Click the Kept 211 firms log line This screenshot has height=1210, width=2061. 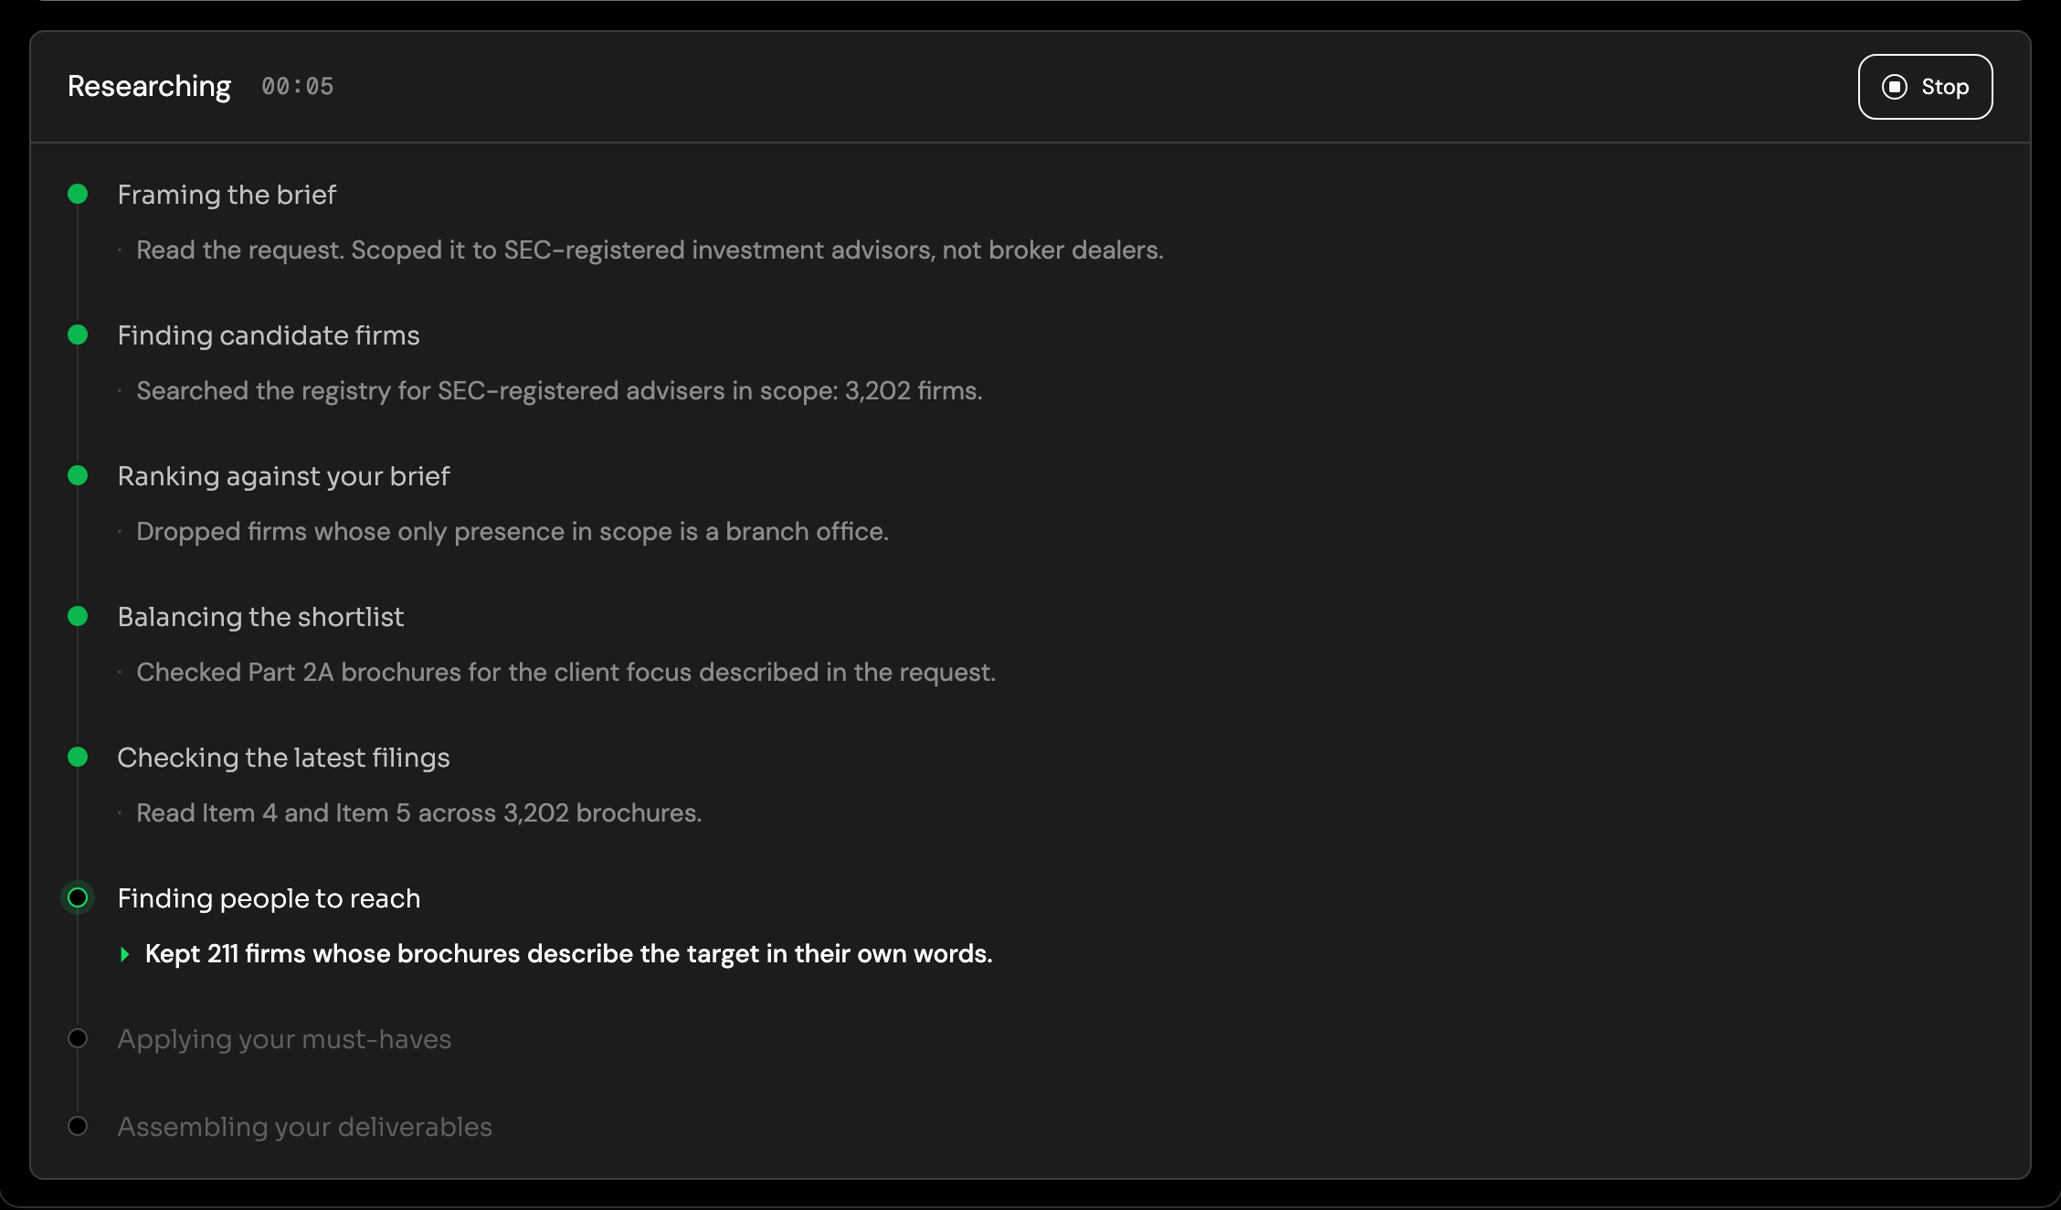568,954
